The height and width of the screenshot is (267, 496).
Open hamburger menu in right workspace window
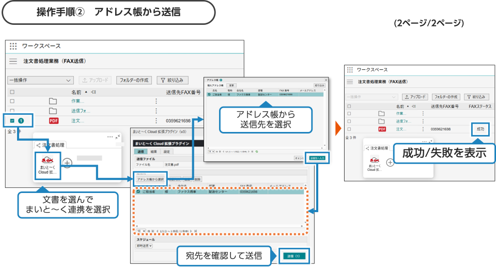point(350,82)
